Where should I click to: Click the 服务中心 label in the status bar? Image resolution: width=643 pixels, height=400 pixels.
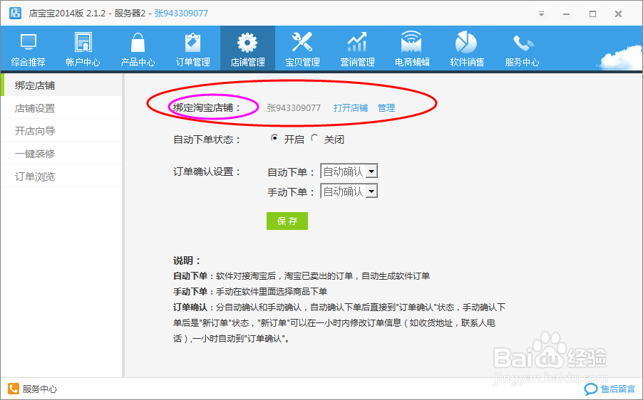coord(40,389)
